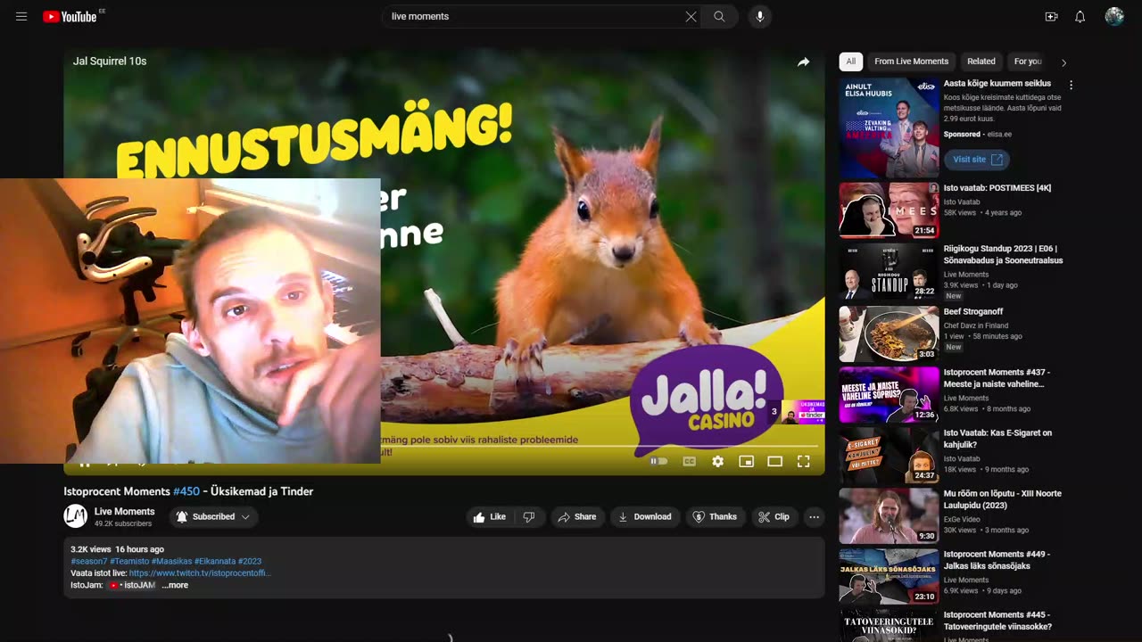The height and width of the screenshot is (642, 1142).
Task: Open options menu for sponsored Elisa ad
Action: (1071, 85)
